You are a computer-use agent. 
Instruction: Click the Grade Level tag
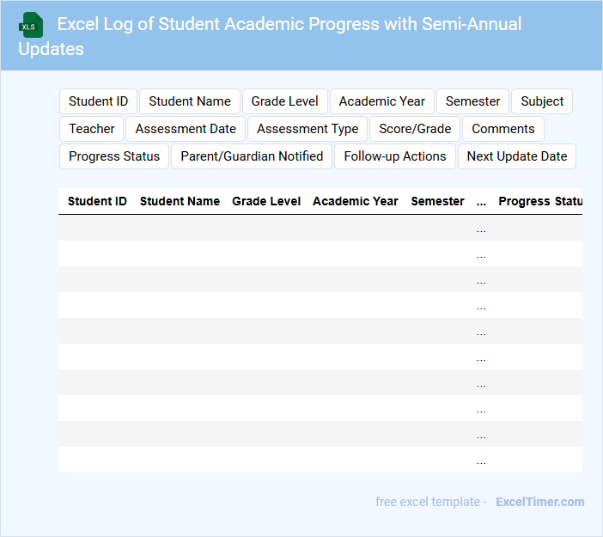click(285, 101)
